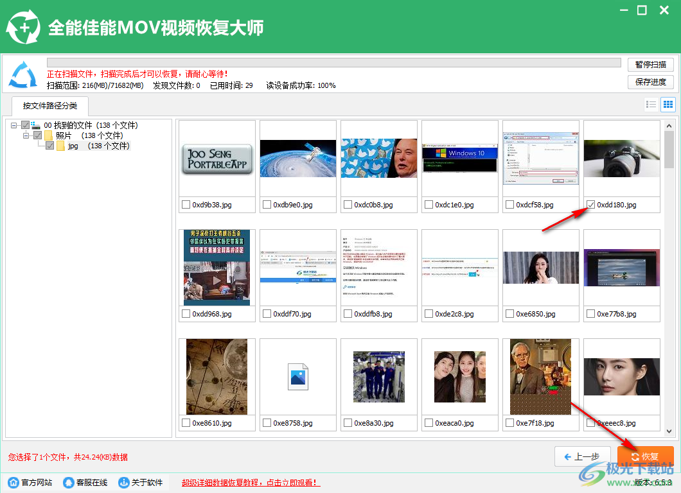The height and width of the screenshot is (493, 681).
Task: Click the about software icon
Action: 124,482
